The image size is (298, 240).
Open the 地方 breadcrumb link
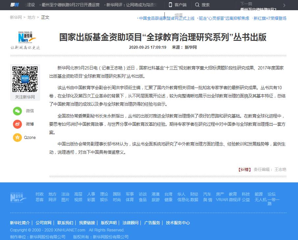click(32, 17)
